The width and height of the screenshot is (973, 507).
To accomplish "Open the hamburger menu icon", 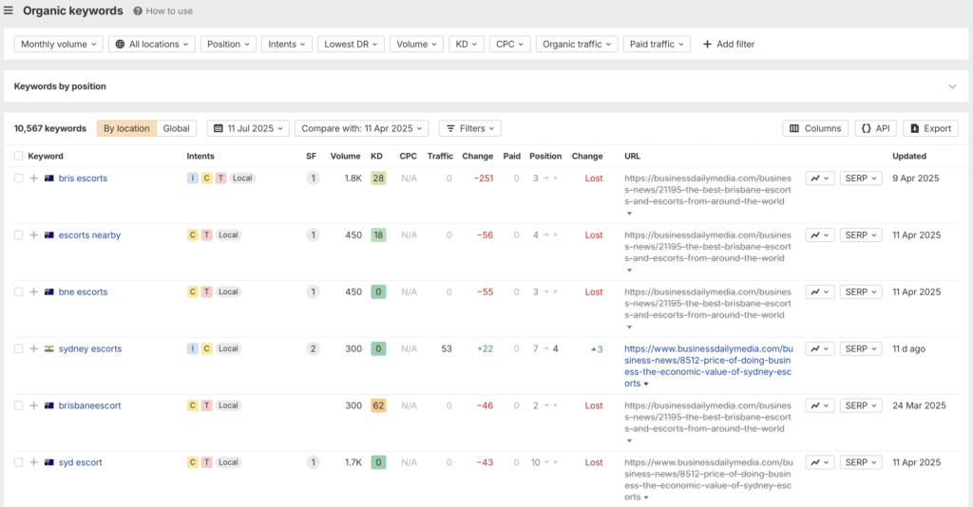I will pos(9,11).
